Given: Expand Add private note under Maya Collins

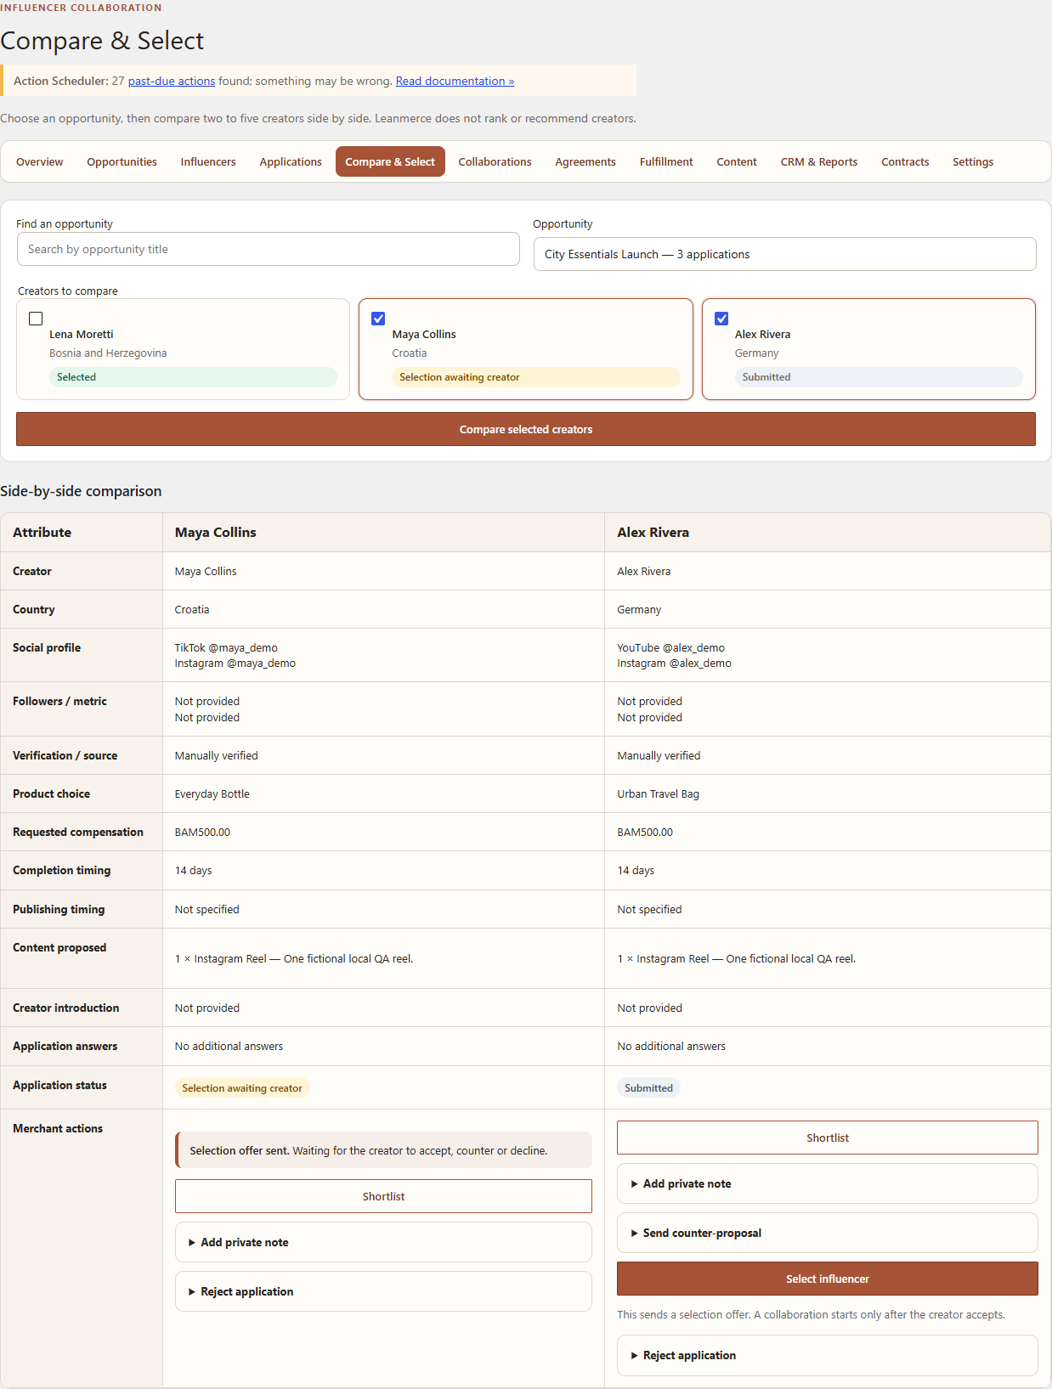Looking at the screenshot, I should click(383, 1242).
